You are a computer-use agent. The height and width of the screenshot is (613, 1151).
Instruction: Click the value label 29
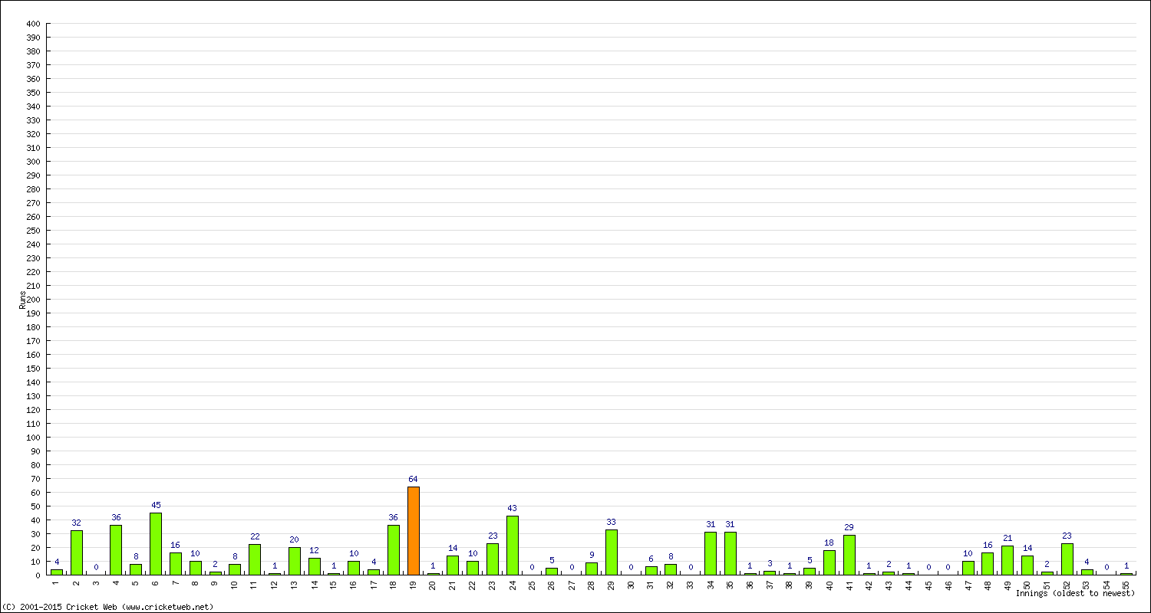tap(849, 527)
